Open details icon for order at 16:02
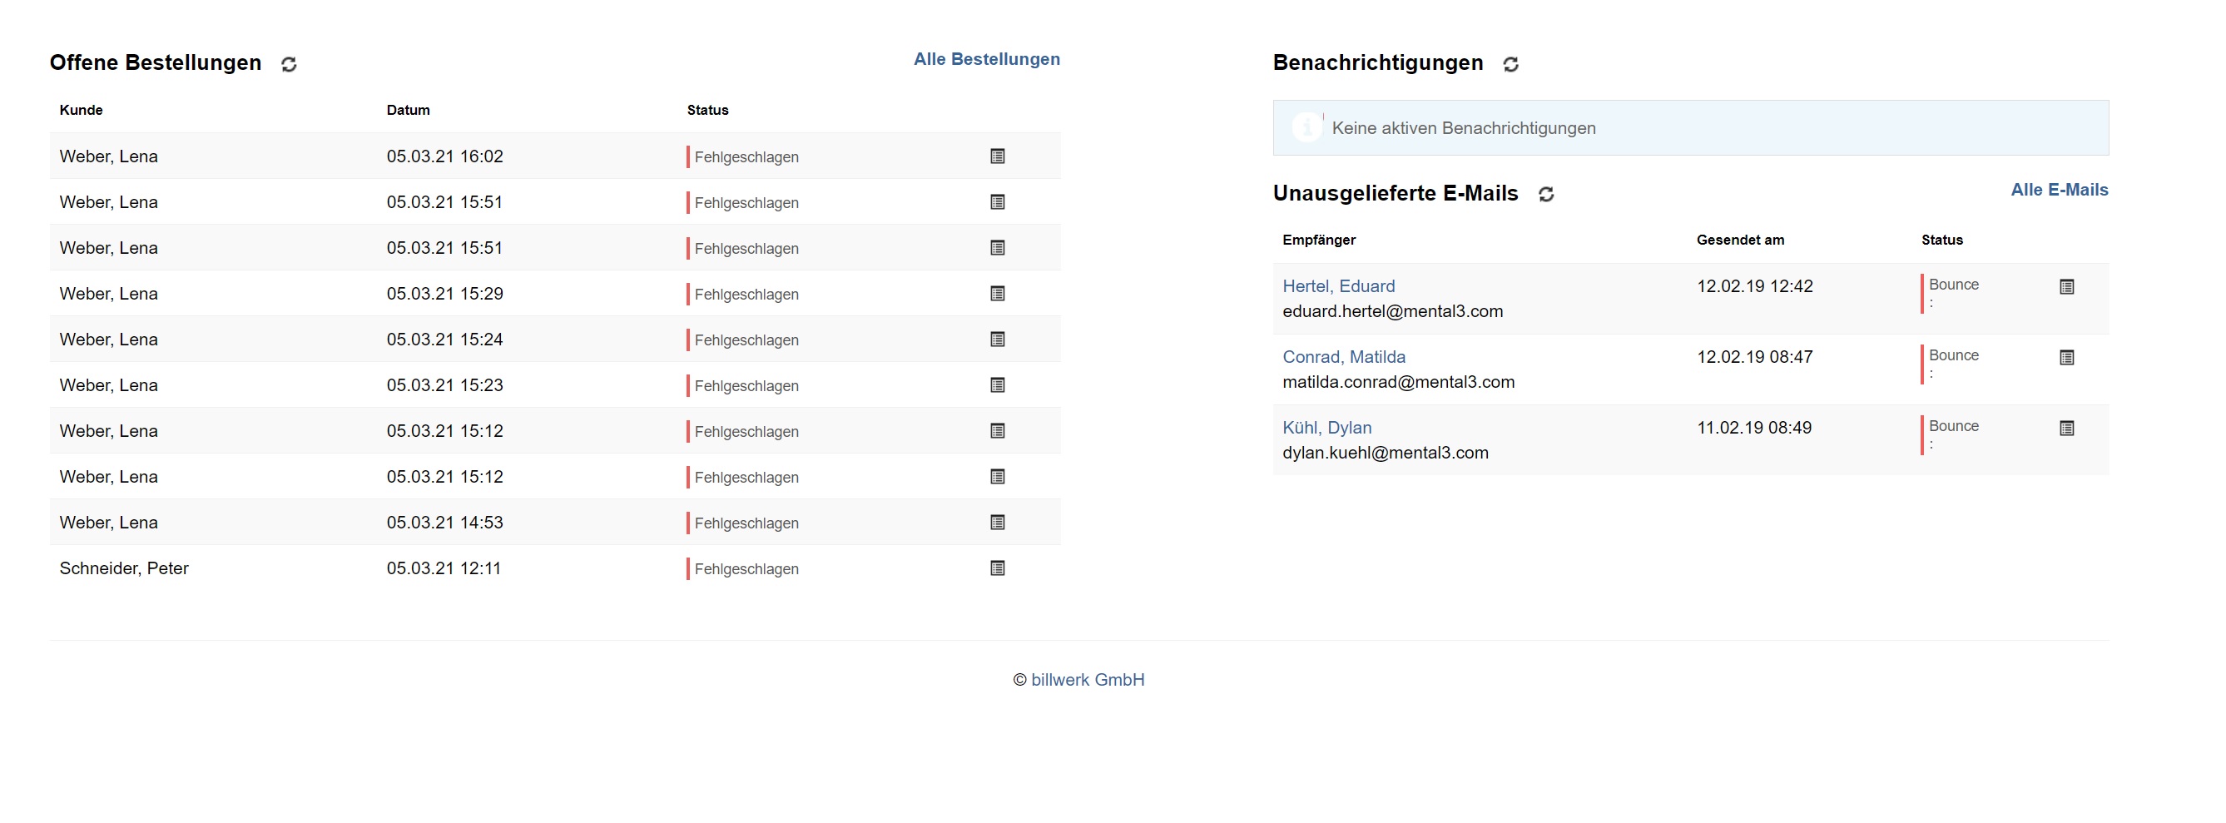Viewport: 2226px width, 823px height. [997, 156]
